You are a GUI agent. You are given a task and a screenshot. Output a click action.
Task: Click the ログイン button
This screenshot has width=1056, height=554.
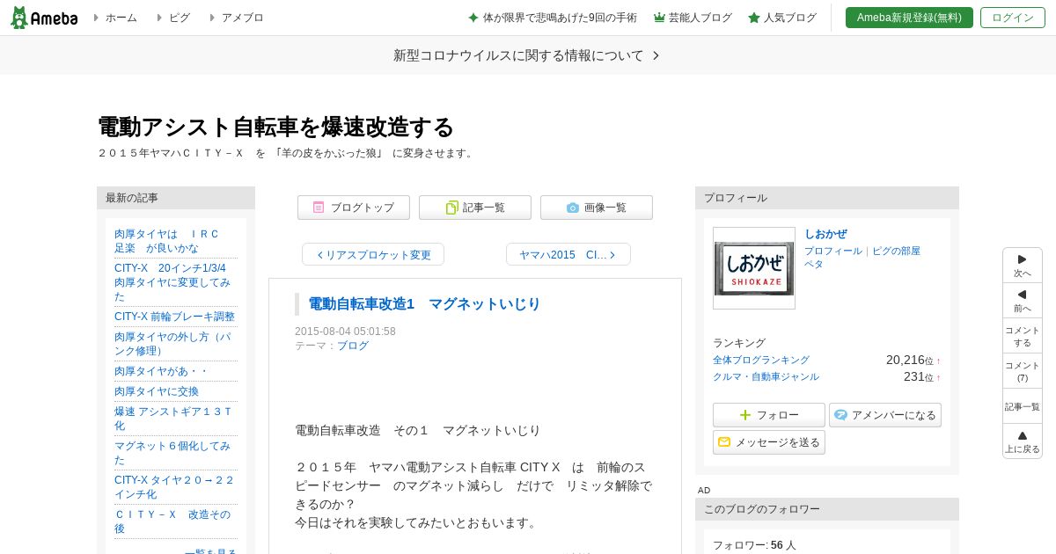[1013, 18]
